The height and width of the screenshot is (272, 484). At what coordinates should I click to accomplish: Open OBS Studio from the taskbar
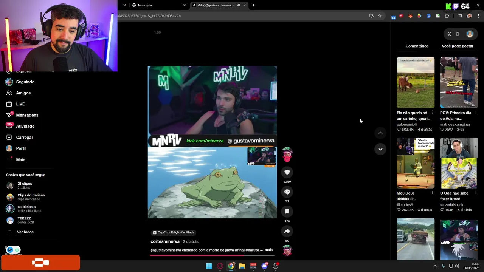pyautogui.click(x=276, y=266)
